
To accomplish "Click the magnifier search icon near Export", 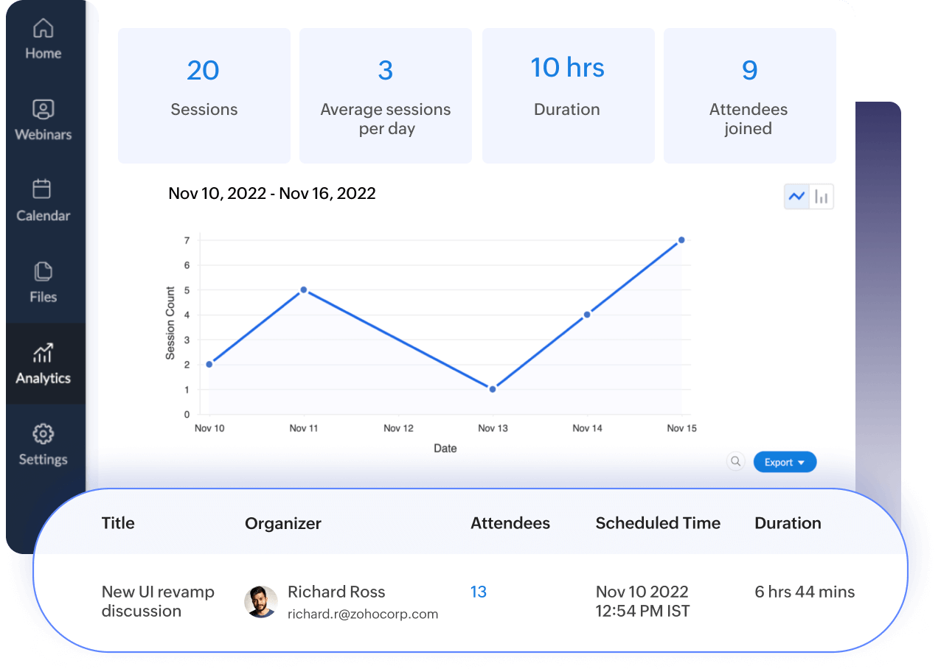I will coord(735,462).
